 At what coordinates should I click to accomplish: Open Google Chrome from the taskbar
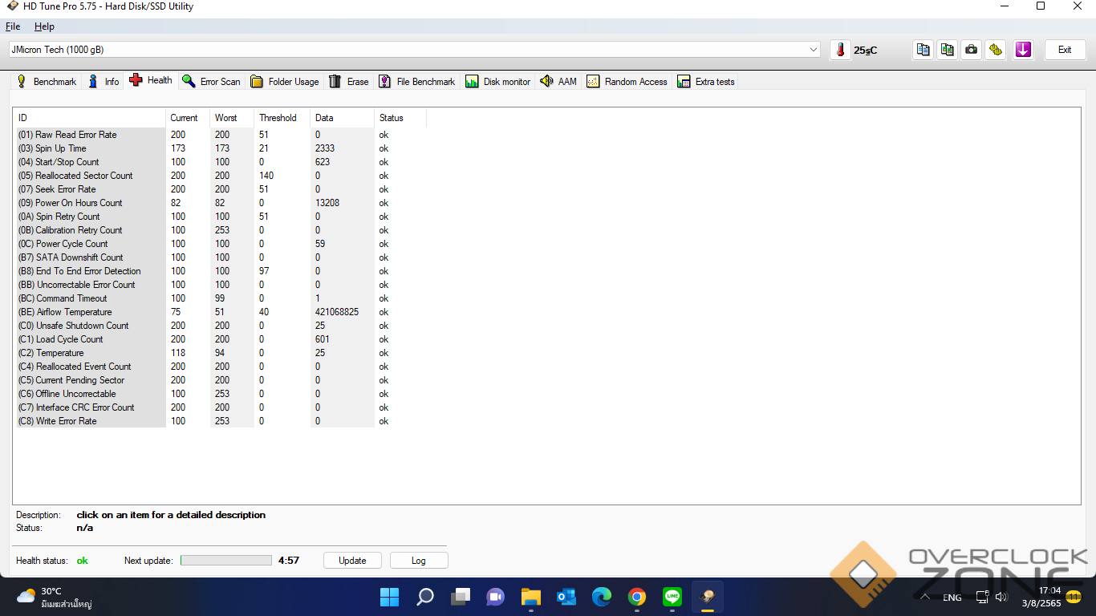tap(637, 597)
